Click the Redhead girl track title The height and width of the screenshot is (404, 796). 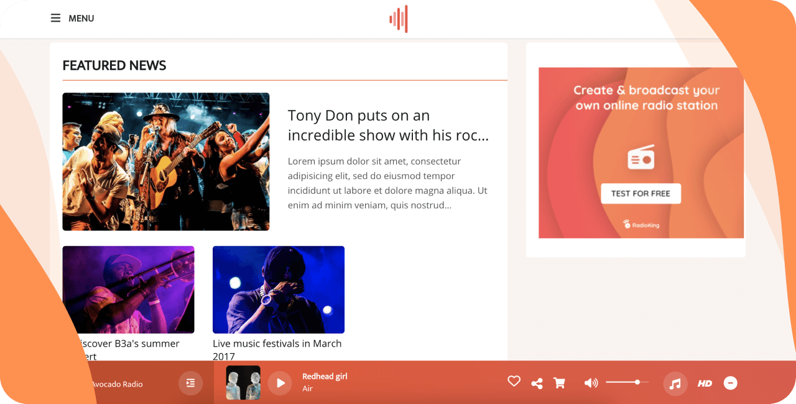click(x=325, y=376)
